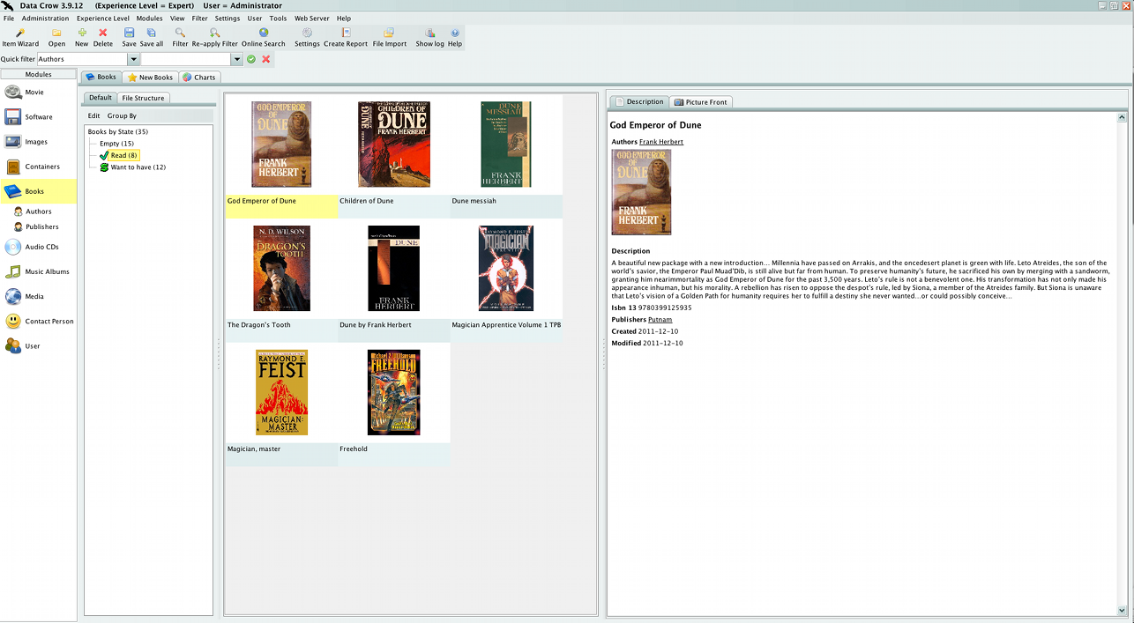Follow the Frank Herbert author link
1134x623 pixels.
pyautogui.click(x=661, y=142)
